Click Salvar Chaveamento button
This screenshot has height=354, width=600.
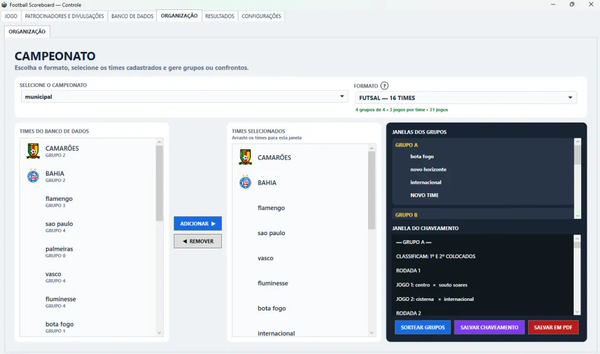489,327
